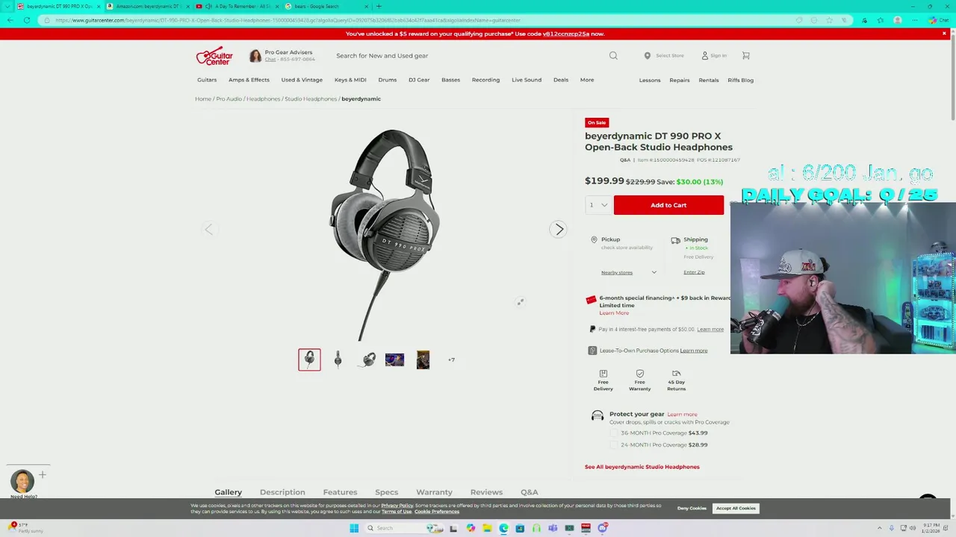The width and height of the screenshot is (956, 537).
Task: Open the Guitars menu
Action: pos(207,80)
